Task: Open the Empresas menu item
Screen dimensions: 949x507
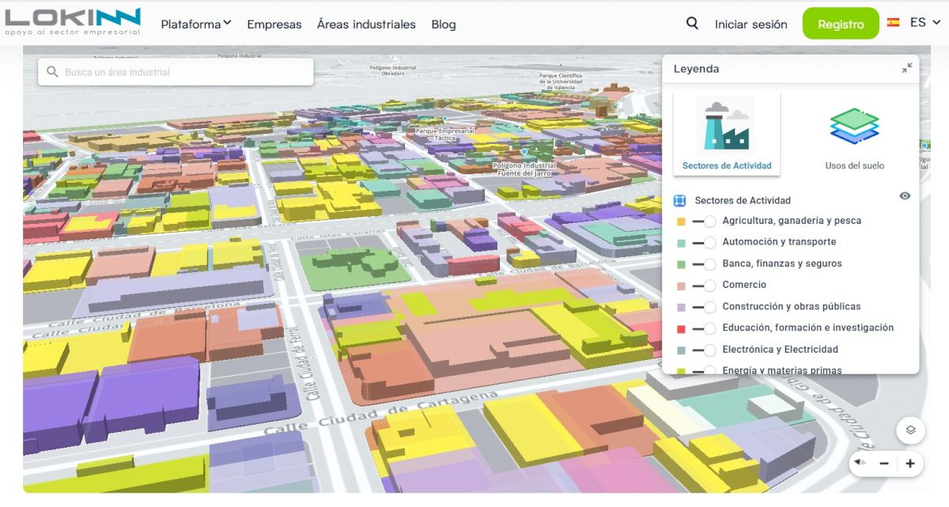Action: (274, 25)
